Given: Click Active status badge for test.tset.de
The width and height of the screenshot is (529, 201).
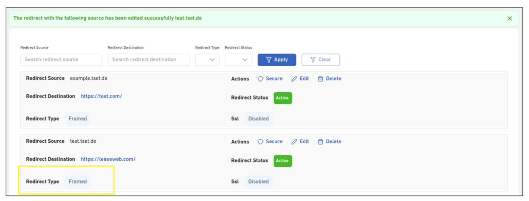Looking at the screenshot, I should pyautogui.click(x=283, y=161).
